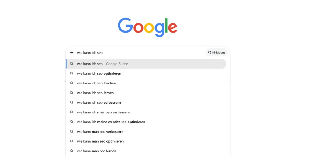
Task: Click magnifier icon next to 'seo optimieren'
Action: (72, 73)
